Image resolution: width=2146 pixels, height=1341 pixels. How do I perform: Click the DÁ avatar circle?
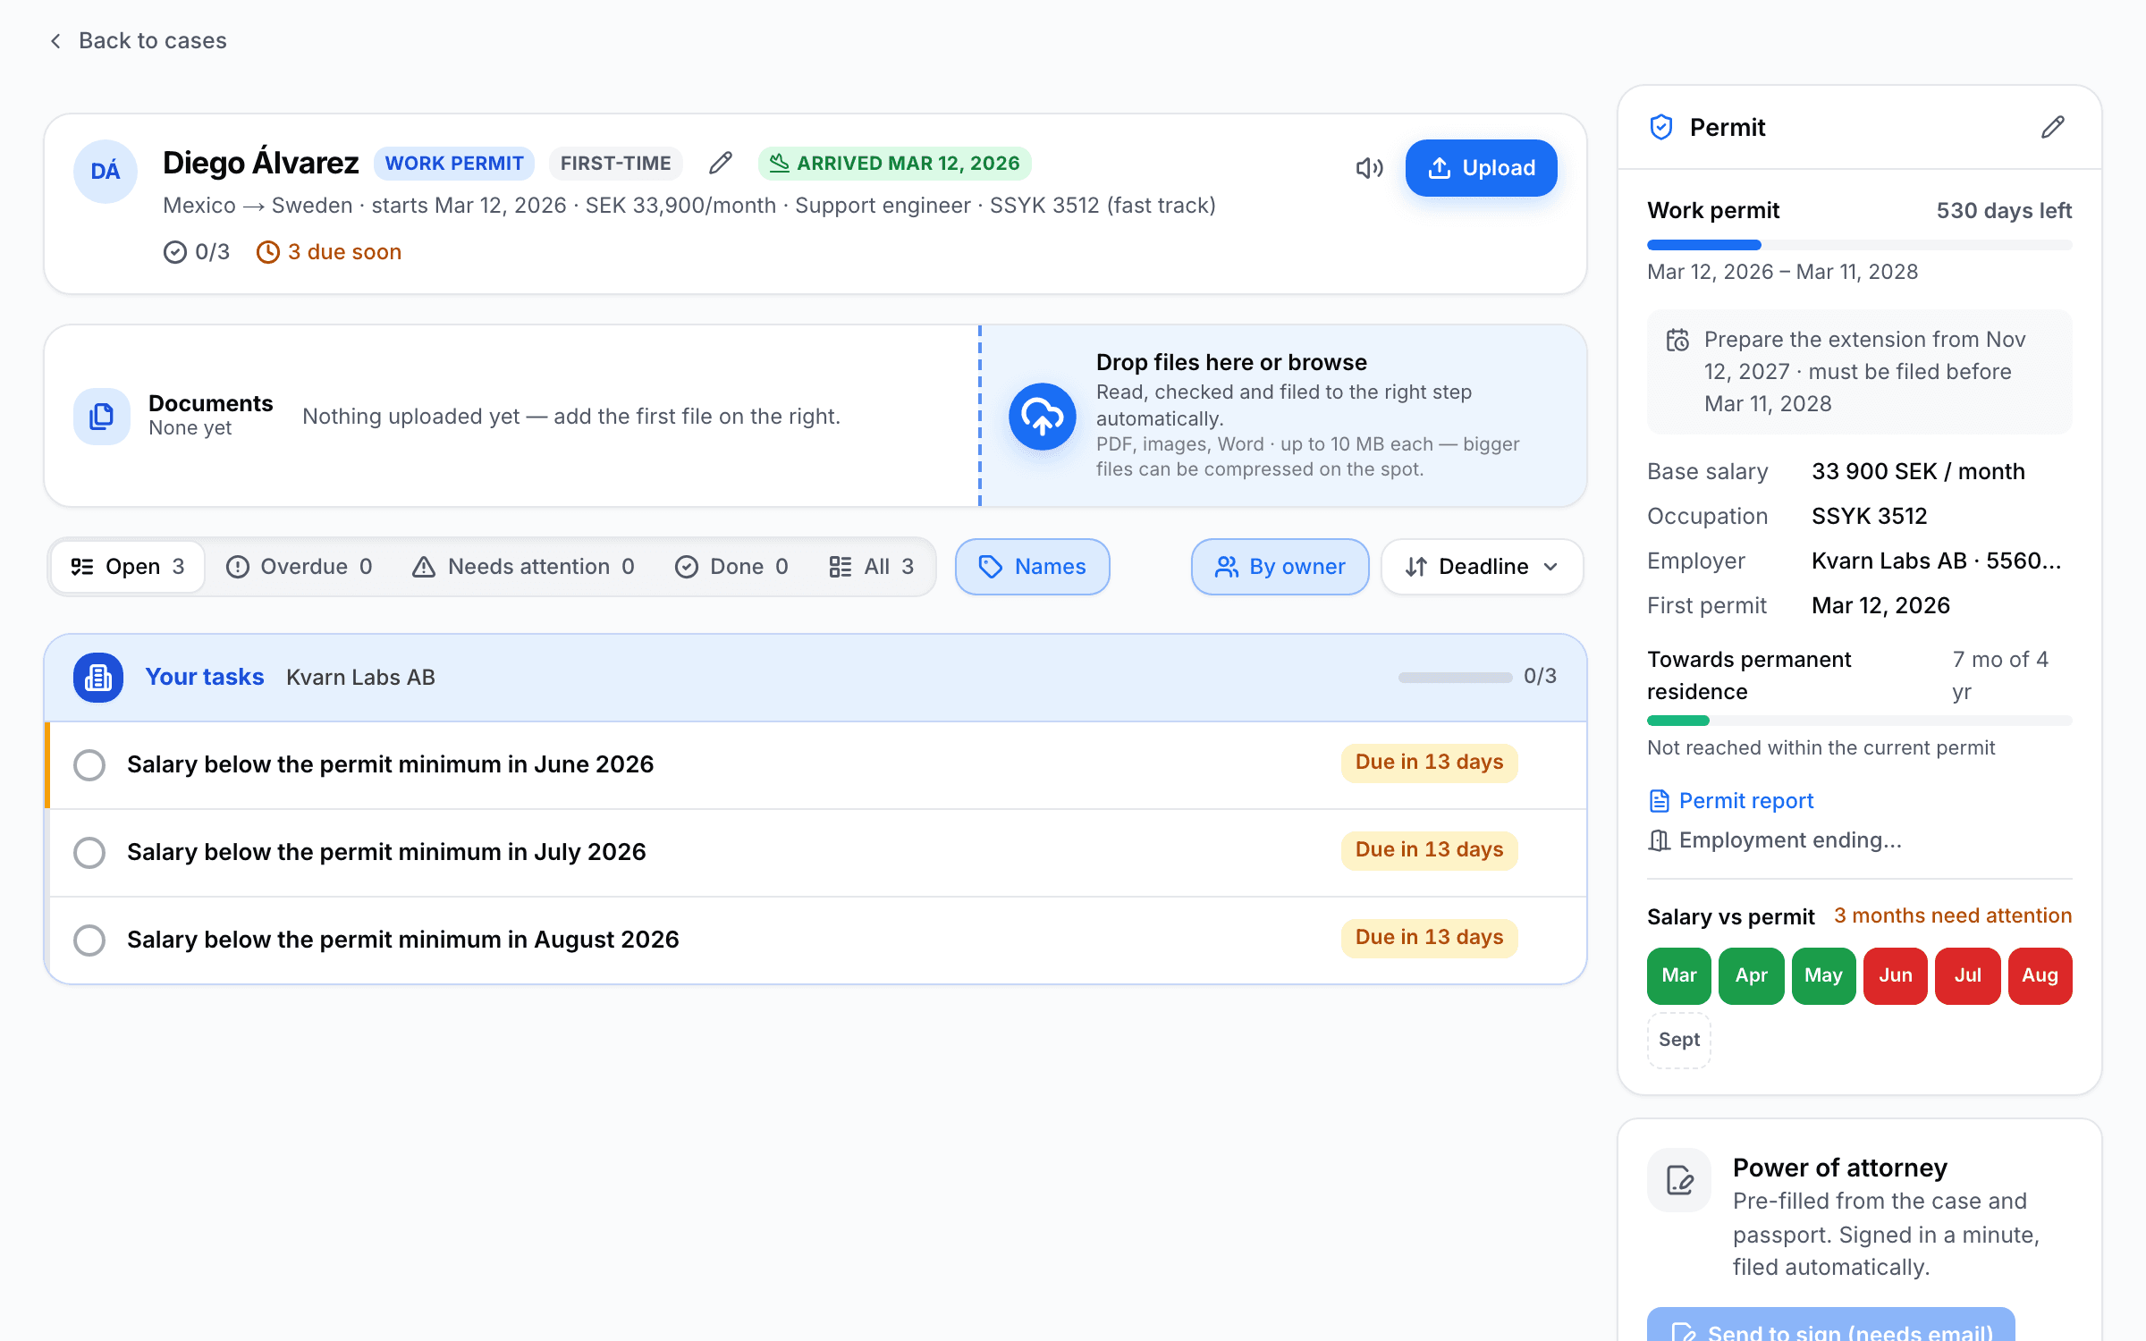[106, 171]
